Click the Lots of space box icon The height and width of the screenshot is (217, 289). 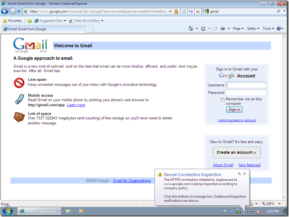click(x=19, y=117)
